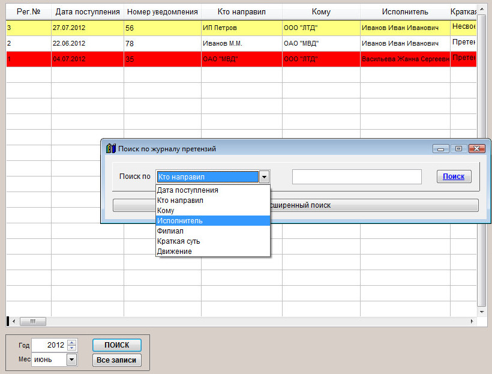Click the search dialog's book icon
The image size is (492, 374).
click(111, 148)
